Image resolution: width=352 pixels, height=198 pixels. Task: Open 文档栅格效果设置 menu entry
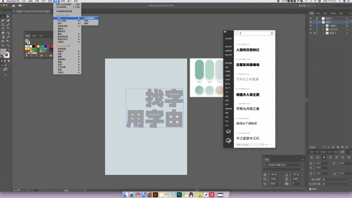tap(65, 11)
